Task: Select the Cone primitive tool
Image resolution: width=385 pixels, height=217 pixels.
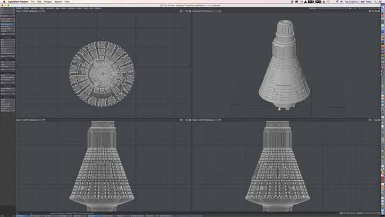Action: [7, 46]
